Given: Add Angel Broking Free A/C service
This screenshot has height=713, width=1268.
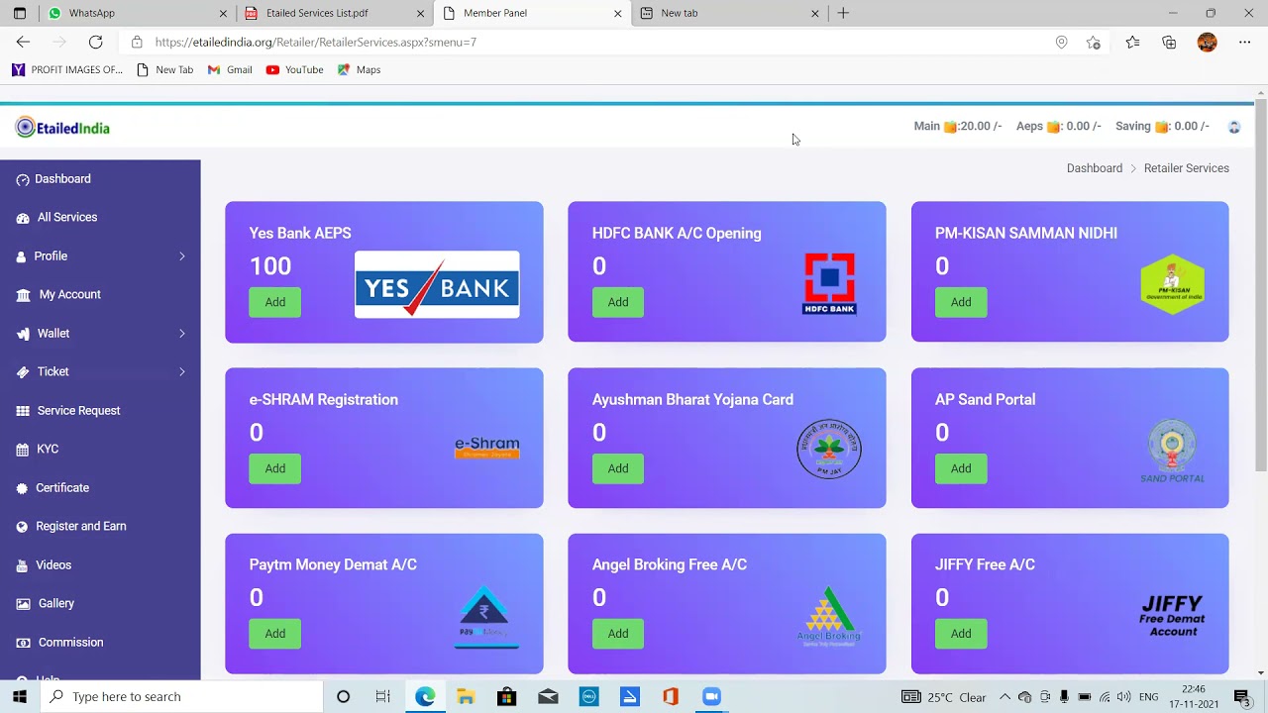Looking at the screenshot, I should (x=618, y=634).
